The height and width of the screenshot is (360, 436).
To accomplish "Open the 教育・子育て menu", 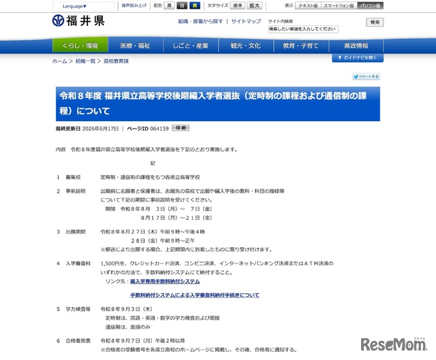I will click(301, 46).
